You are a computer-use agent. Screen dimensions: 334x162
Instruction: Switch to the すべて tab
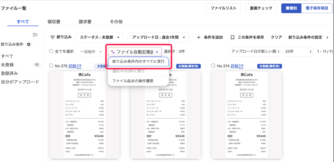[23, 21]
